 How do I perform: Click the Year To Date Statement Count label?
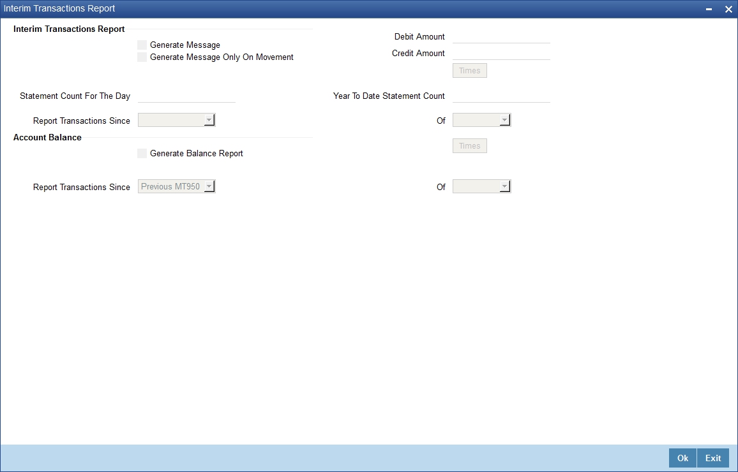[x=389, y=96]
